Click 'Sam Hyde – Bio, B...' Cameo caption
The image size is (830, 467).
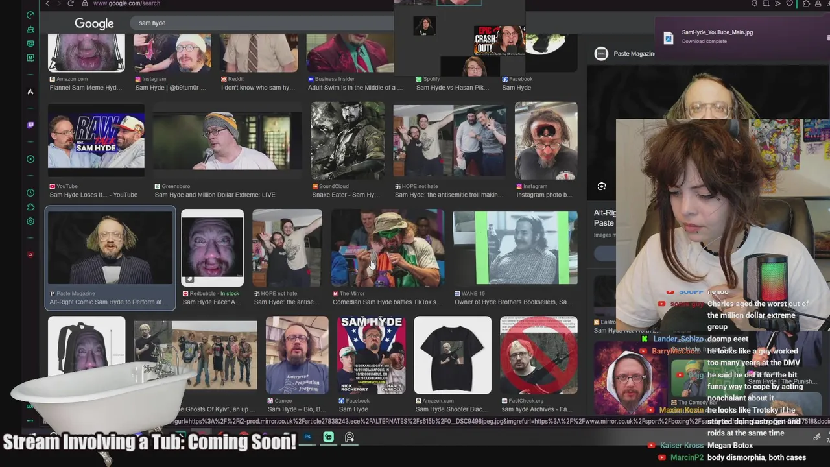click(x=298, y=409)
